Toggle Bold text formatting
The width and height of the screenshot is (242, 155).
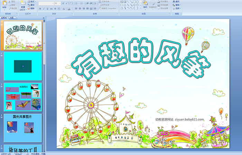click(40, 8)
